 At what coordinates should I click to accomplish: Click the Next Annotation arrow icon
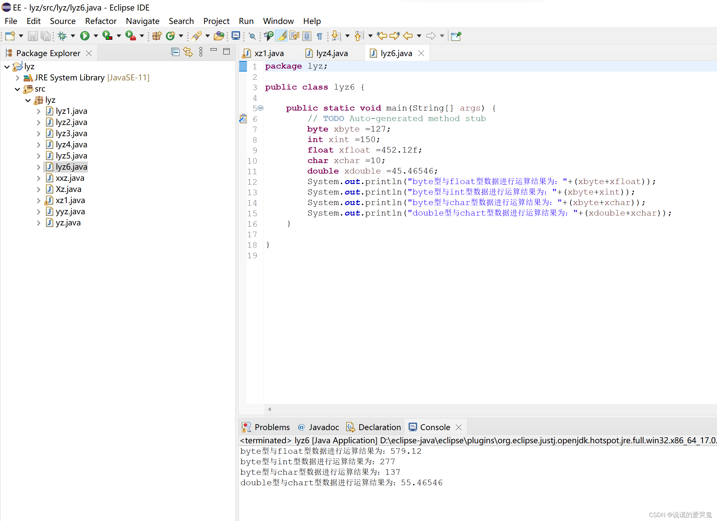click(336, 36)
